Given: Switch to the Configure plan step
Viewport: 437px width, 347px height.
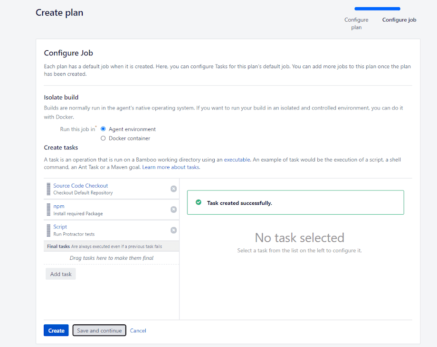Looking at the screenshot, I should [356, 23].
